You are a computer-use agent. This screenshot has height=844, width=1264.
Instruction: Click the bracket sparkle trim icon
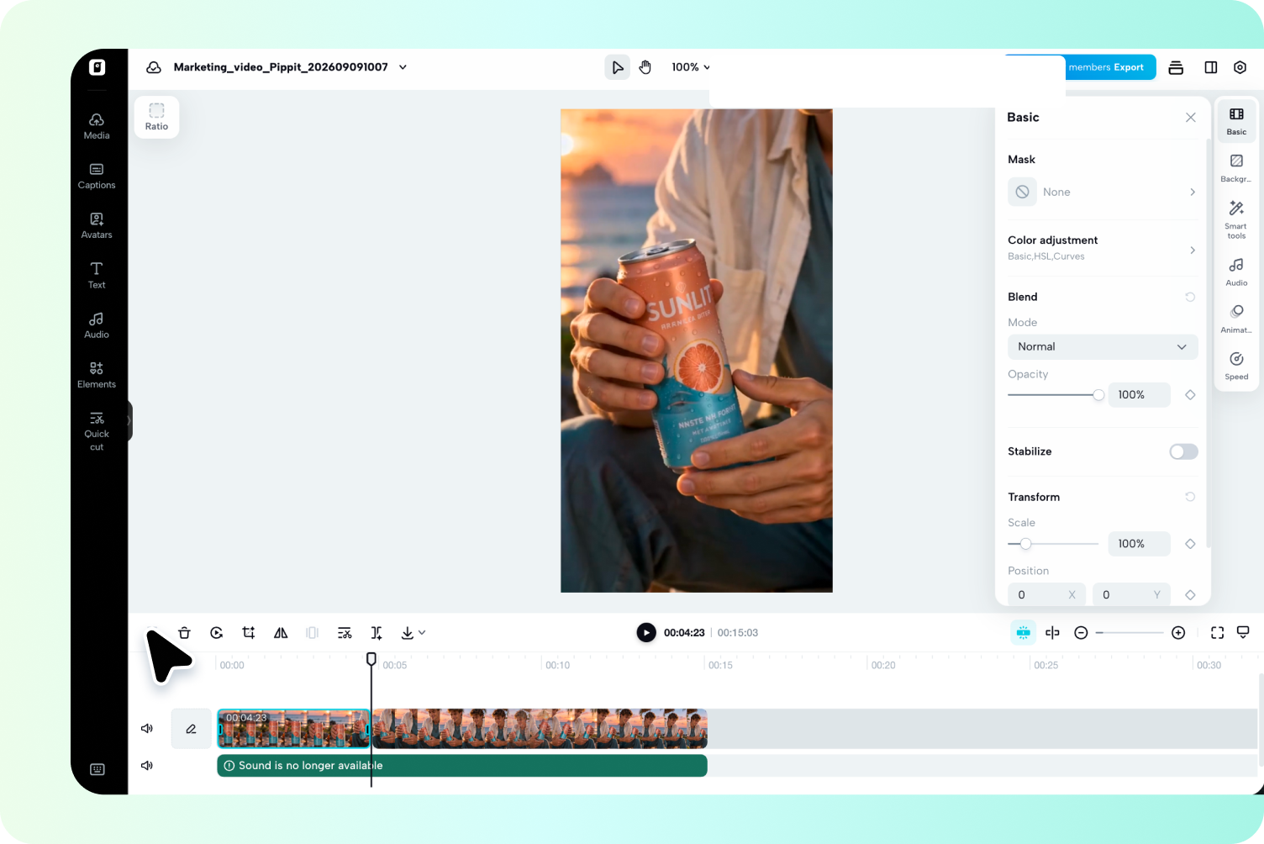[377, 633]
